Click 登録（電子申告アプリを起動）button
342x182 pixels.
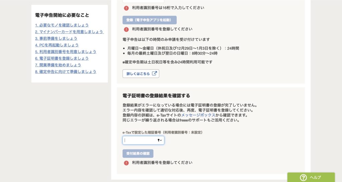click(x=150, y=20)
